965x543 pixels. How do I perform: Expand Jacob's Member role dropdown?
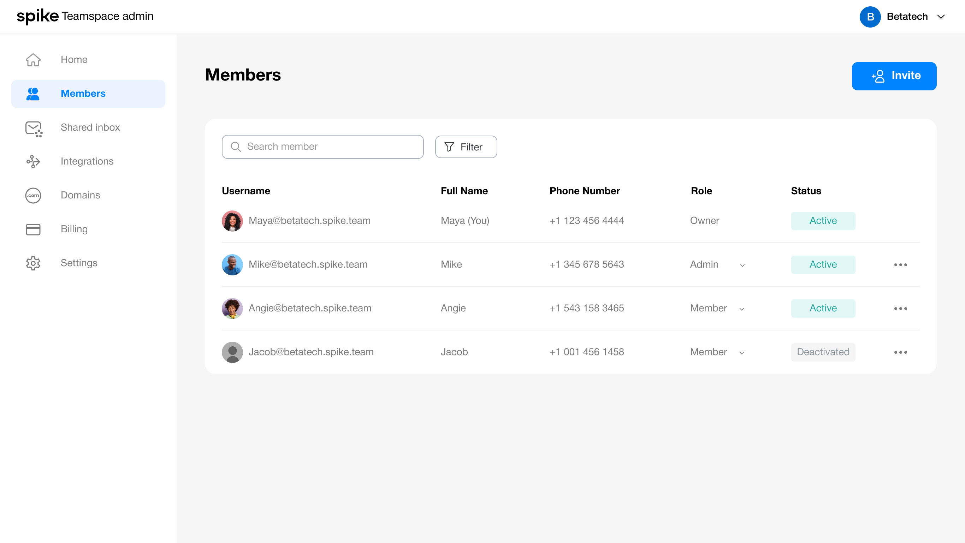[x=741, y=353]
